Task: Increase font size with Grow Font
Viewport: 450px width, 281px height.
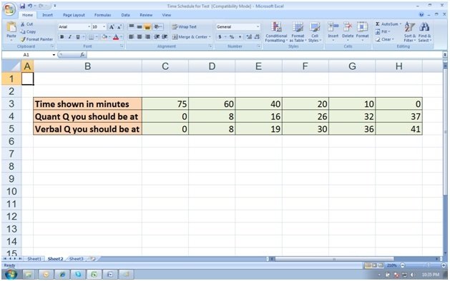Action: click(x=112, y=27)
